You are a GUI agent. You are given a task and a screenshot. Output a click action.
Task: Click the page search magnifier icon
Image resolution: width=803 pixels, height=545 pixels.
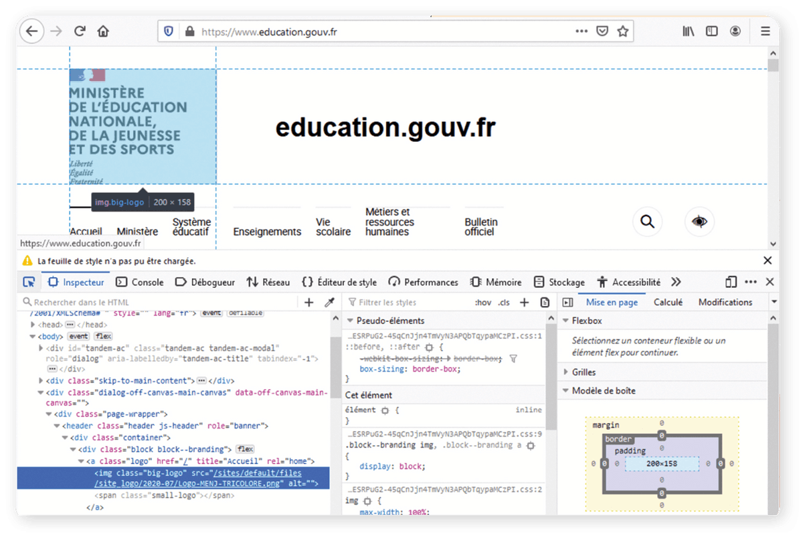(646, 222)
